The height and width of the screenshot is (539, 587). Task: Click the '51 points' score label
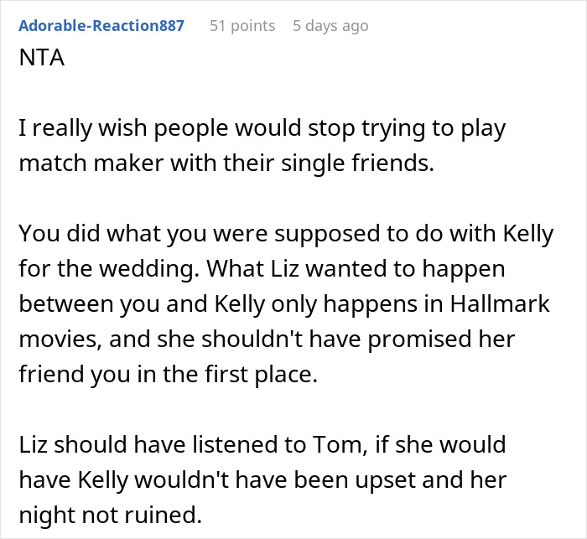coord(242,26)
